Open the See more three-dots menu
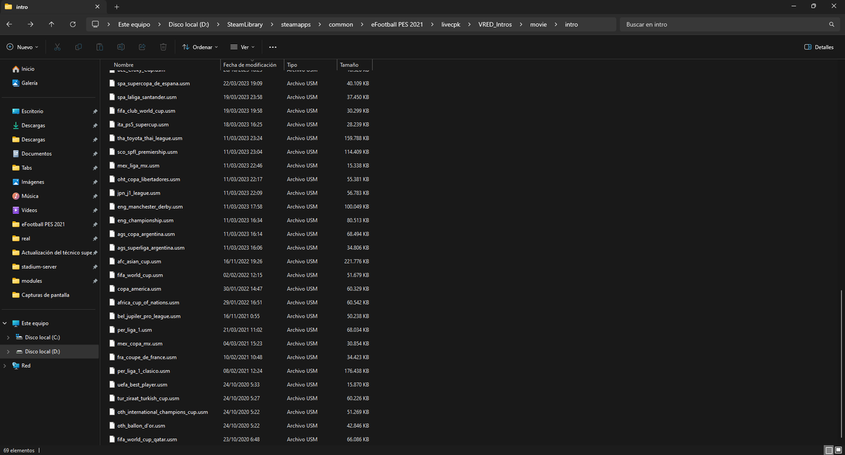The width and height of the screenshot is (845, 455). 273,47
